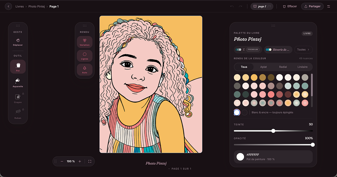Pick the pinned white swatch

(237, 112)
